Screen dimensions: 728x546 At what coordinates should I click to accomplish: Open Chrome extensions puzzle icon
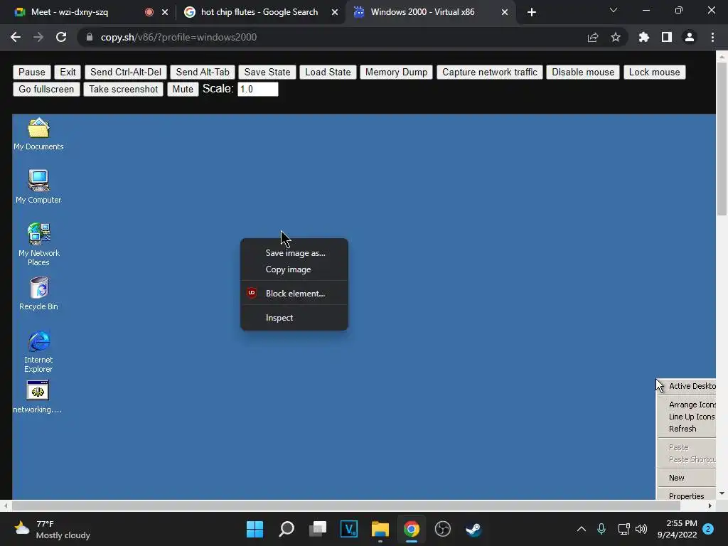click(644, 37)
